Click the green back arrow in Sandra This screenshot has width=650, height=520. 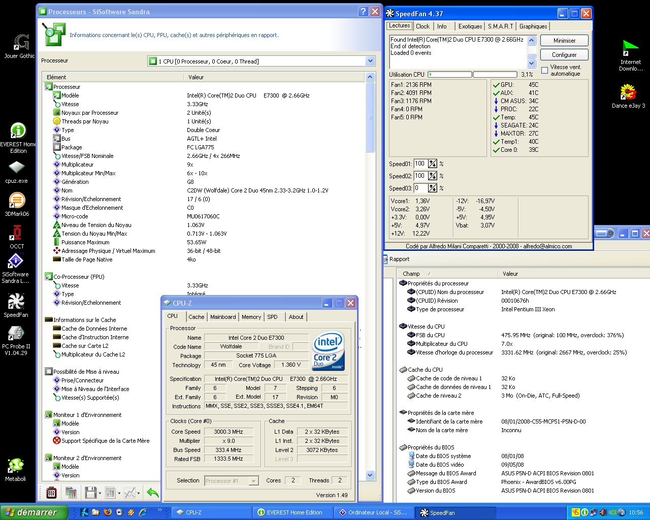tap(152, 493)
